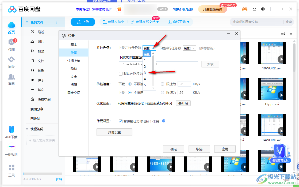Switch to 隐私 settings tab
The height and width of the screenshot is (187, 299).
pyautogui.click(x=74, y=69)
